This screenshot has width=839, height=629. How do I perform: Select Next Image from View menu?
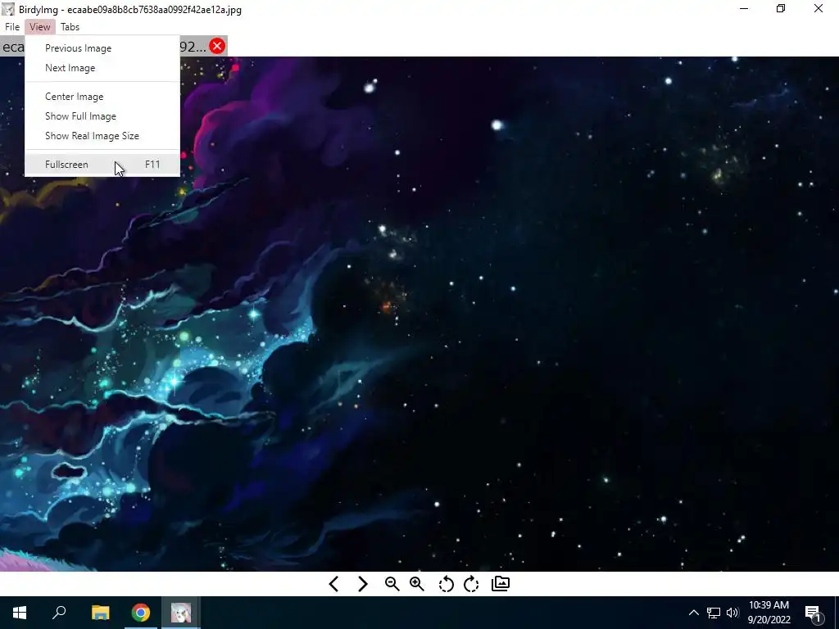coord(102,68)
